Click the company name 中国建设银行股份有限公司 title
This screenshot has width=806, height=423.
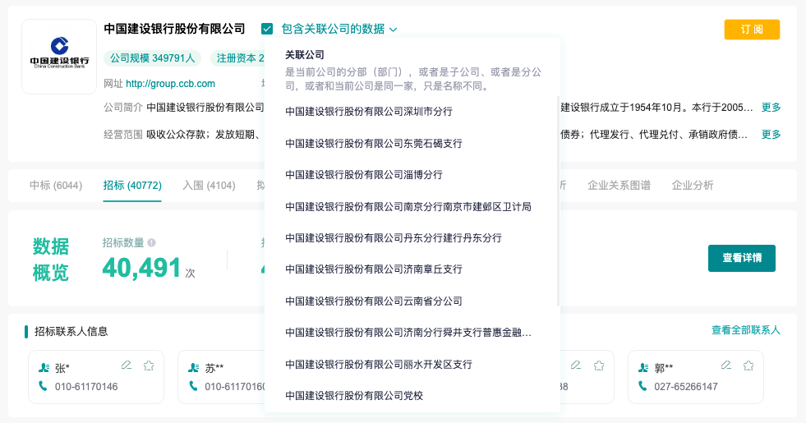[x=174, y=29]
